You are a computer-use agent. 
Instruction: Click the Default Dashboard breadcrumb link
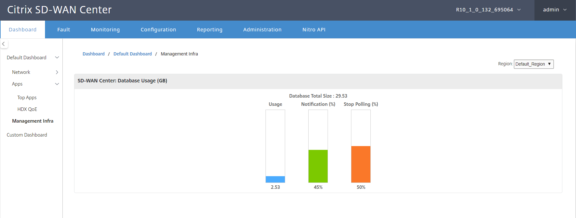(133, 54)
